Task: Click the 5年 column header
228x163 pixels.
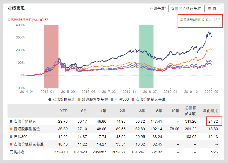Action: tap(159, 111)
